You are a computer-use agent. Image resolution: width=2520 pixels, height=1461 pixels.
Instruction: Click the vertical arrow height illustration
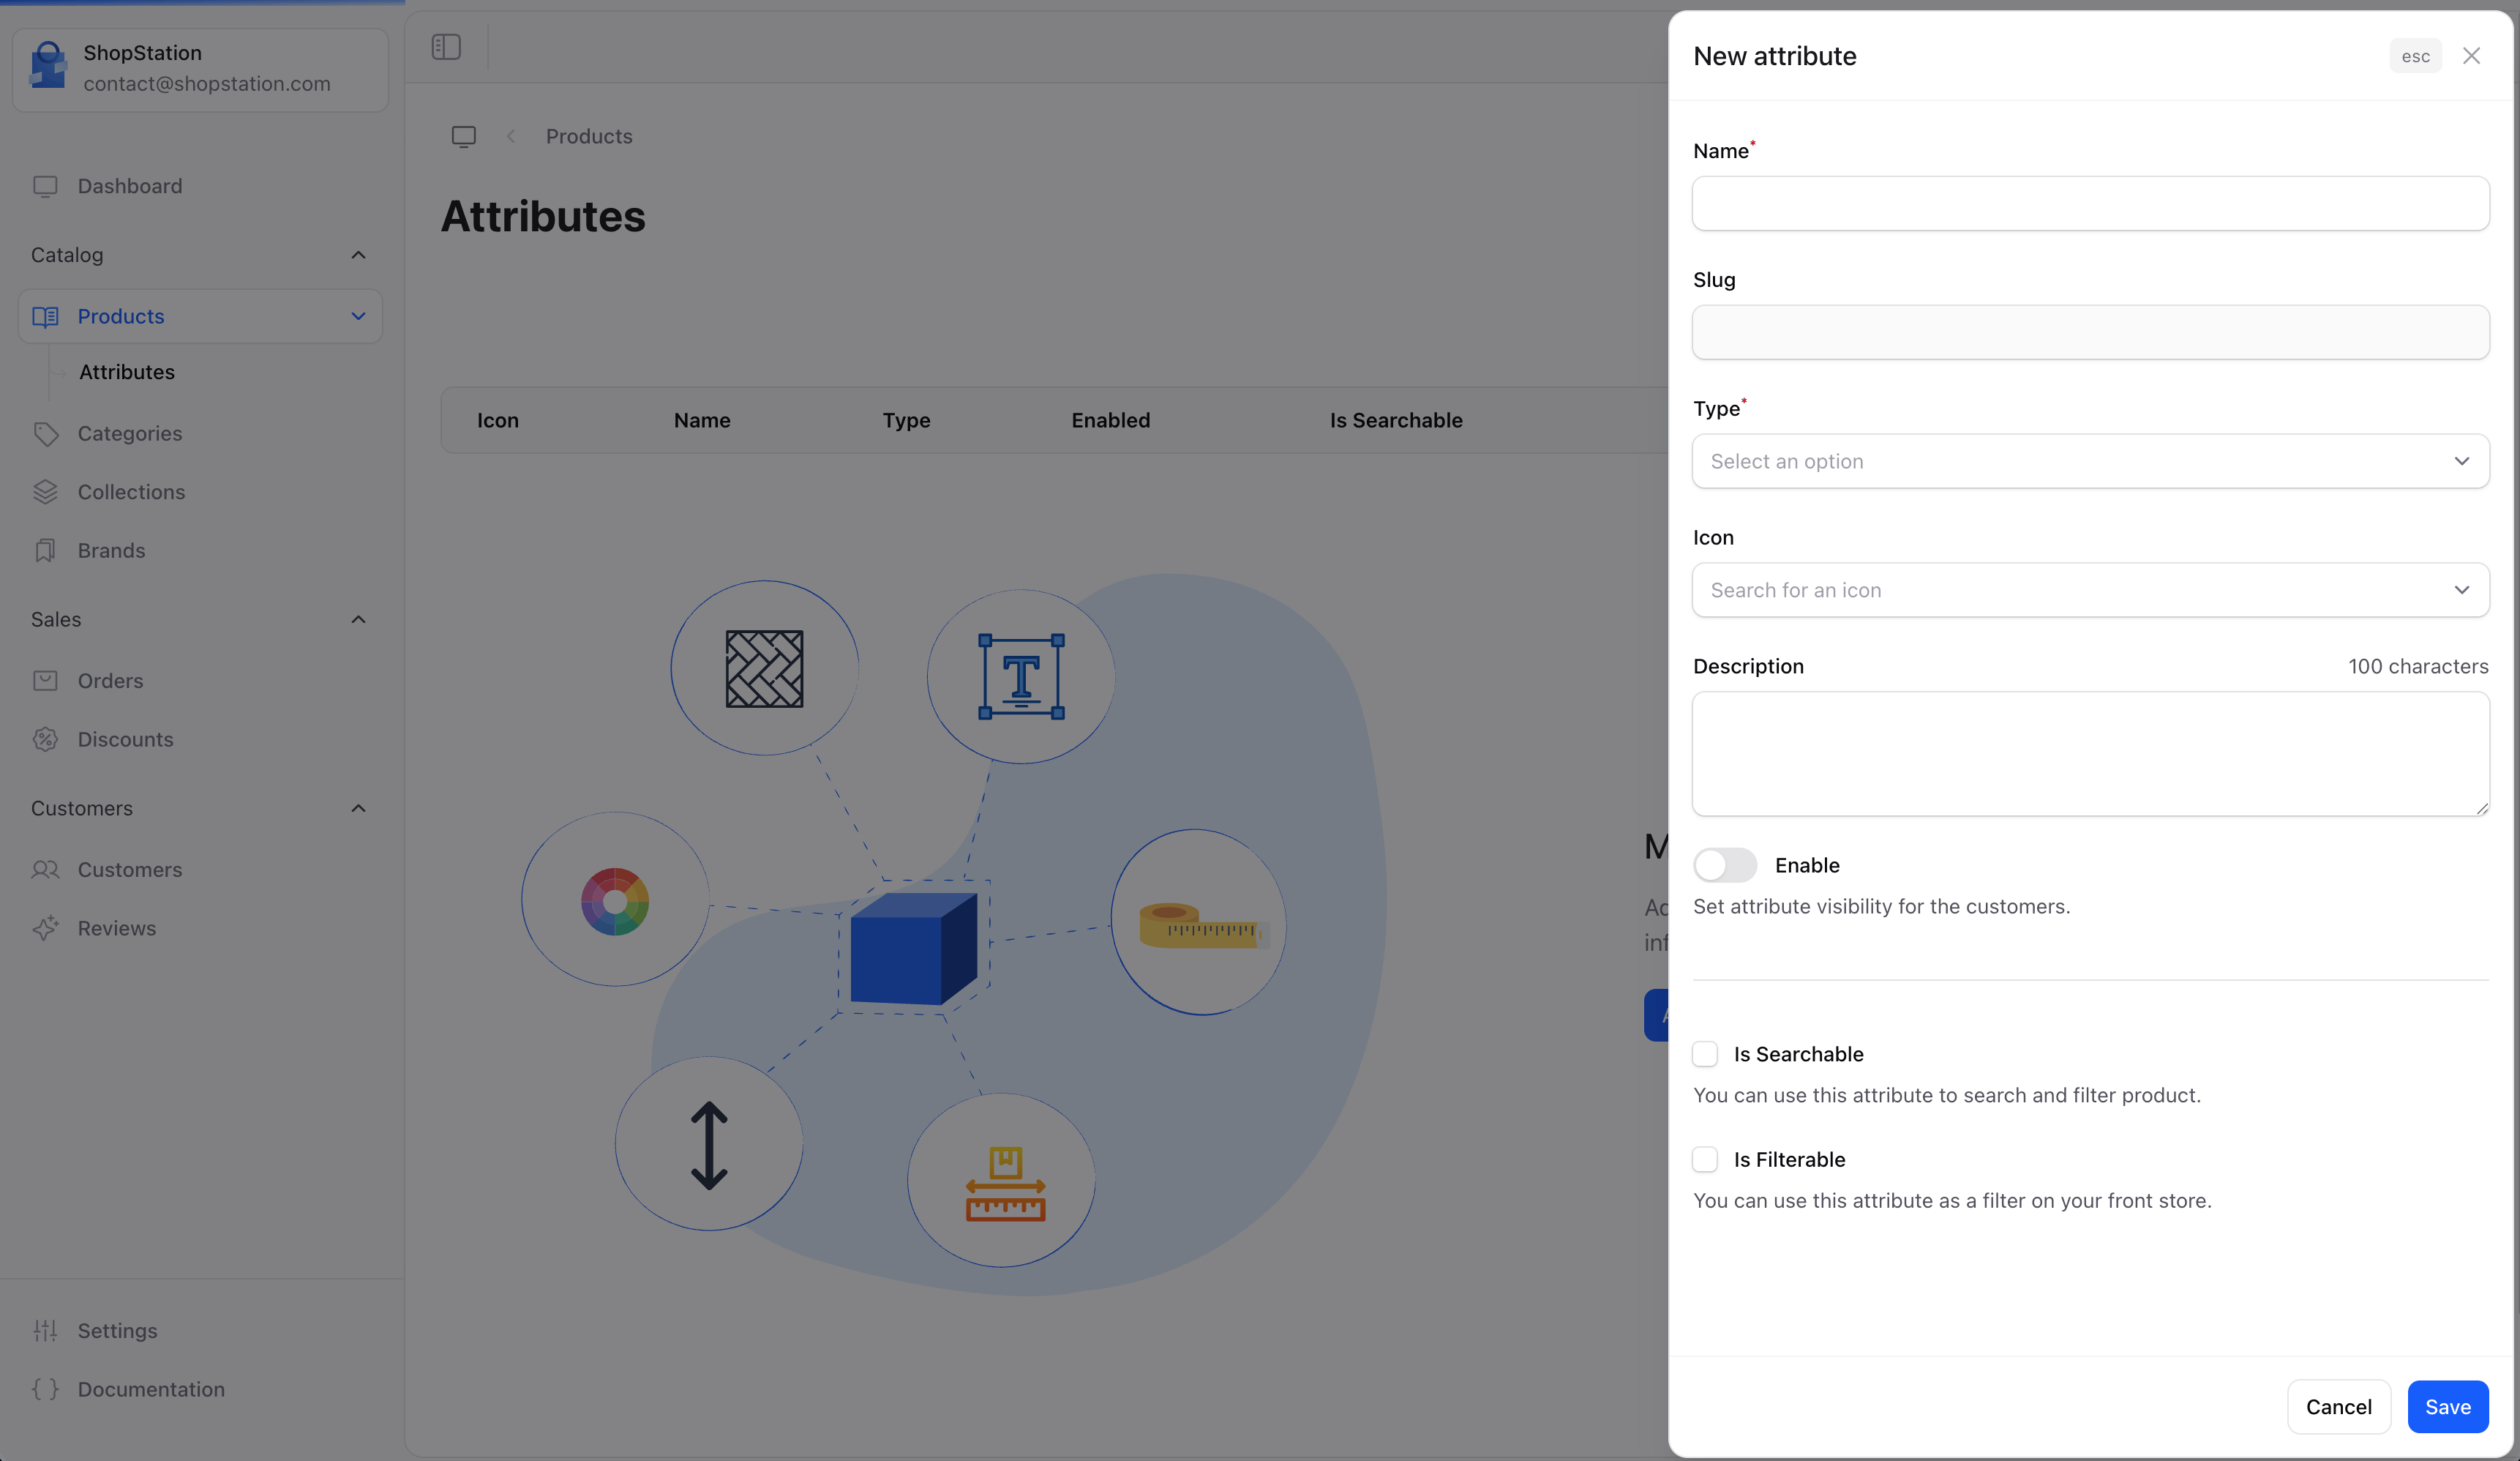[709, 1144]
